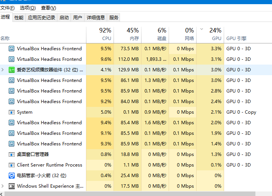Open the 文件(F) menu
Image resolution: width=272 pixels, height=196 pixels.
point(8,8)
